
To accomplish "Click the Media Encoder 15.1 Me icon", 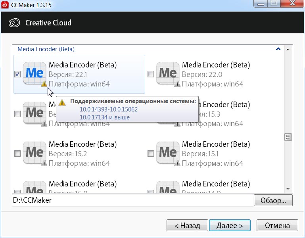I will pos(168,153).
